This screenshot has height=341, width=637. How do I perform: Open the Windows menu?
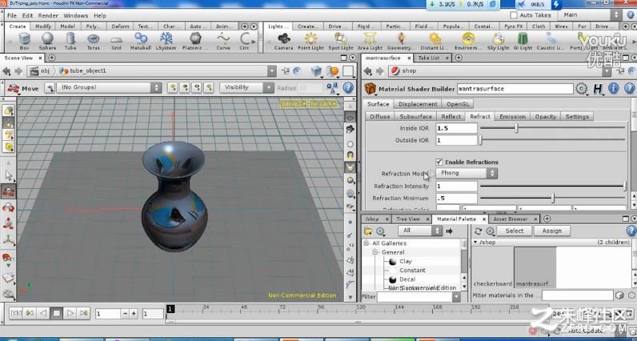pyautogui.click(x=75, y=15)
